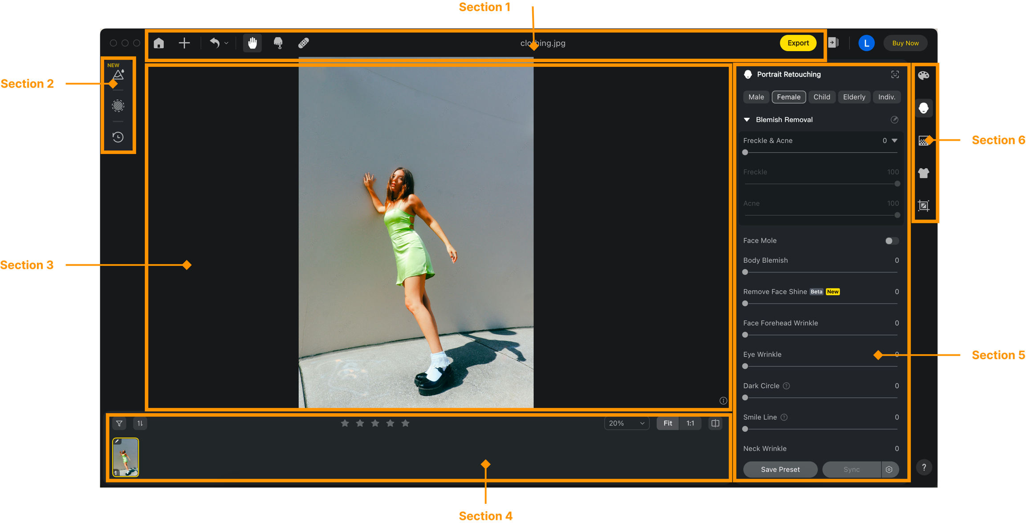Open the clothing t-shirt panel
This screenshot has width=1026, height=523.
(924, 173)
